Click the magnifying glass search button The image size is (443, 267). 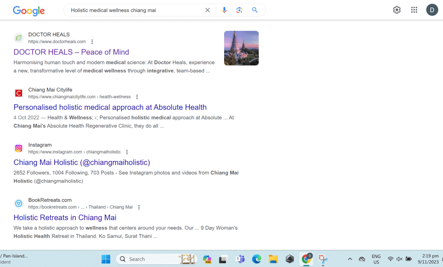coord(255,10)
